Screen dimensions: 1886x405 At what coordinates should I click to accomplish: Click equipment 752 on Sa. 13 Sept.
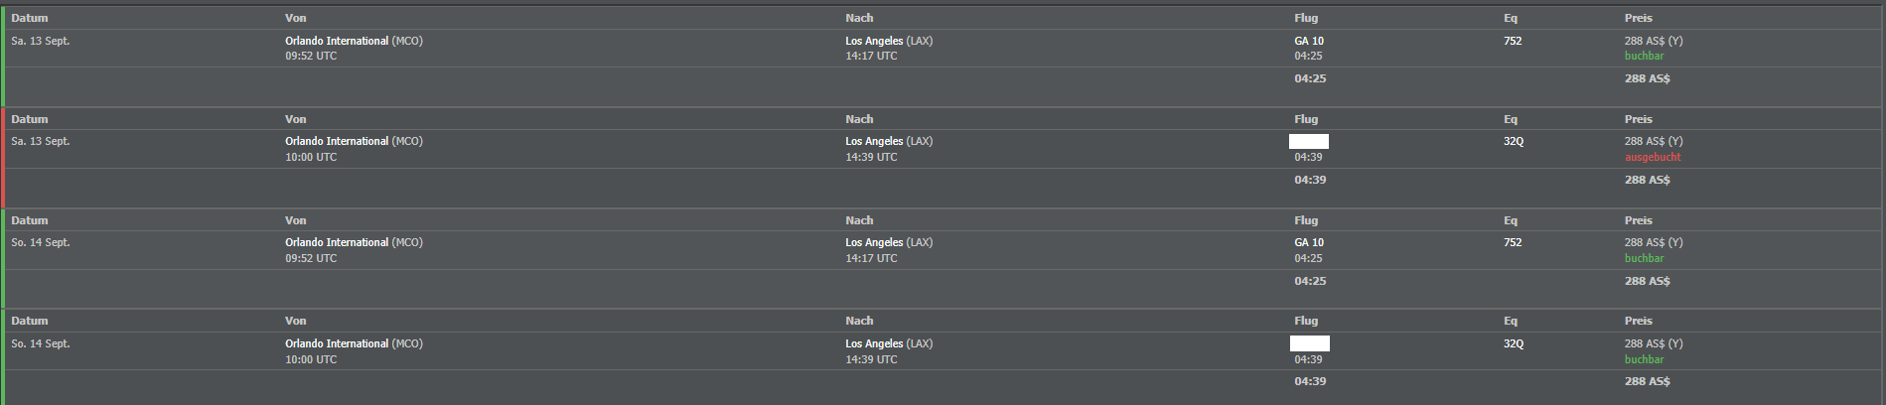[x=1513, y=41]
